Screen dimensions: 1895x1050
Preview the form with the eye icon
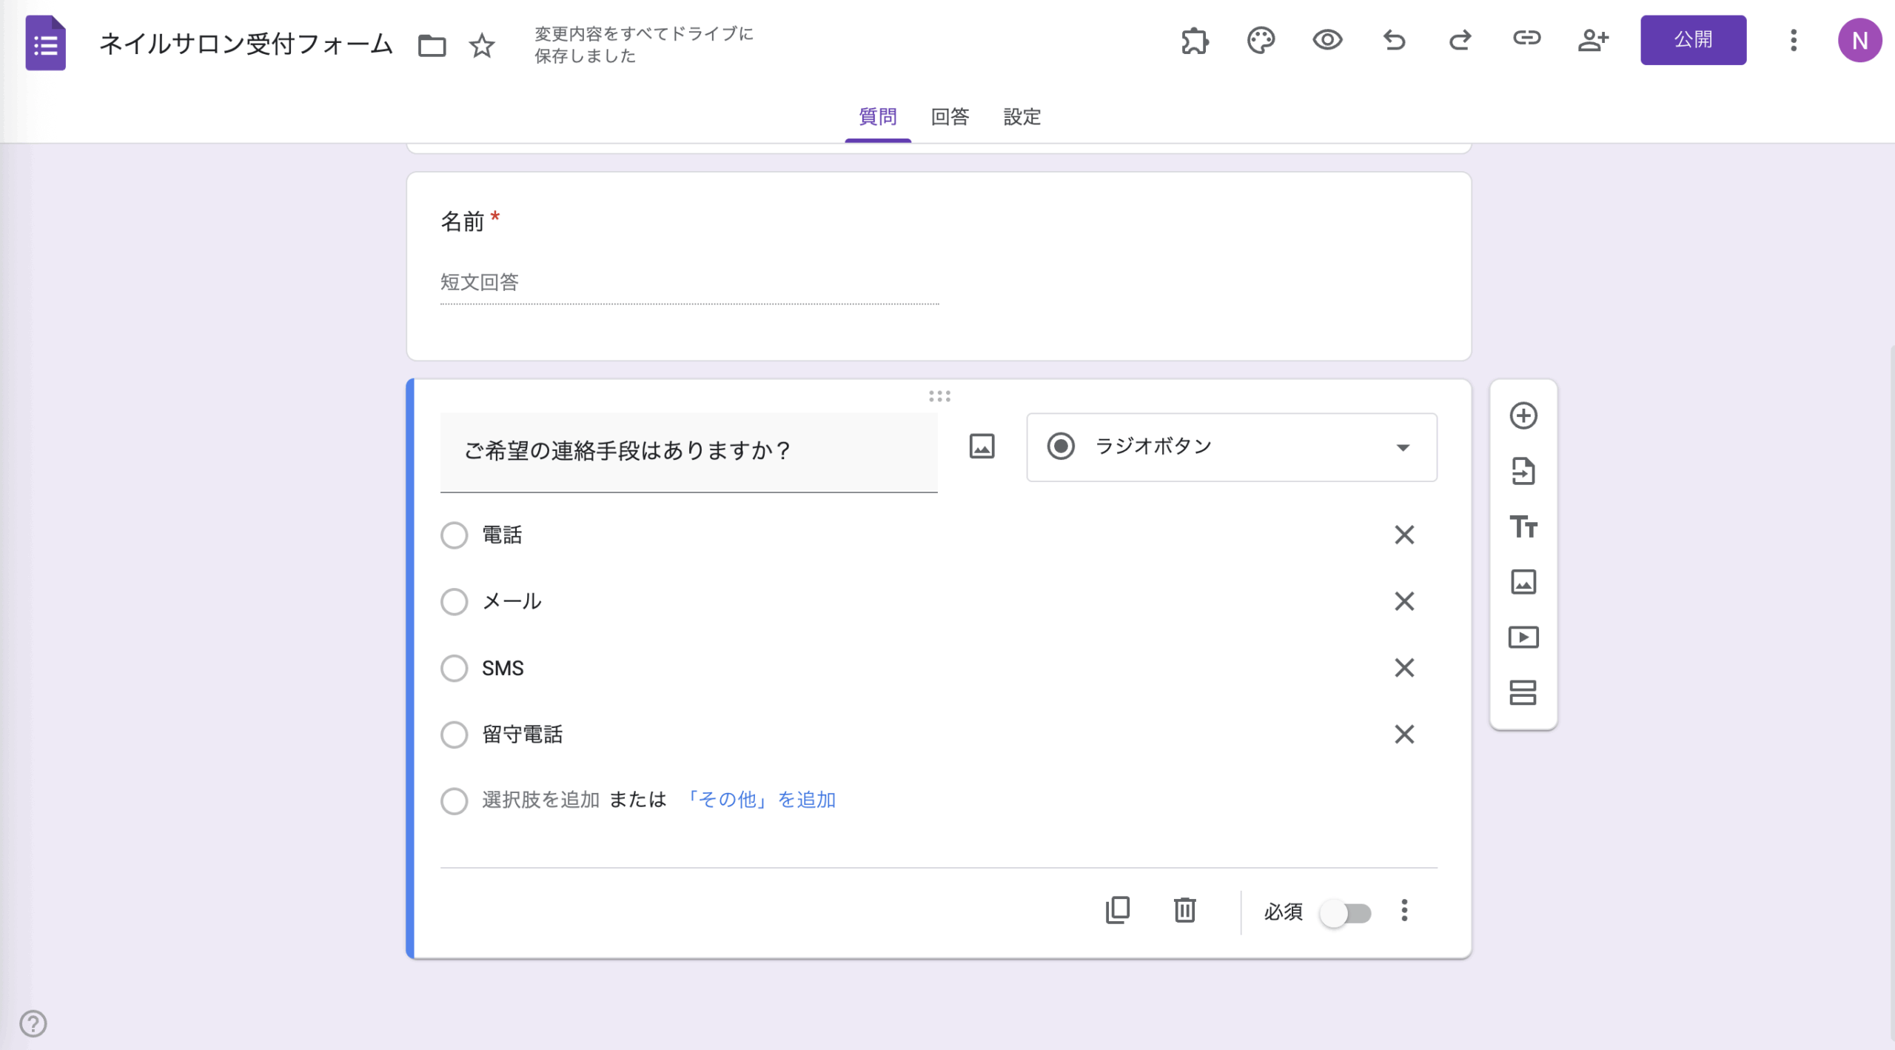point(1327,40)
